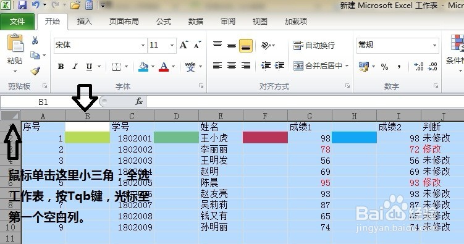Viewport: 464px width, 244px height.
Task: Click Increase Indent icon
Action: coord(280,65)
